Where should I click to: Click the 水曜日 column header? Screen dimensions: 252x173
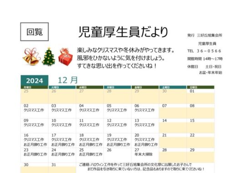[90, 87]
